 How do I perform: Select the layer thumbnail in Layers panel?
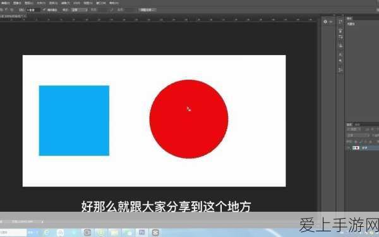pos(356,148)
